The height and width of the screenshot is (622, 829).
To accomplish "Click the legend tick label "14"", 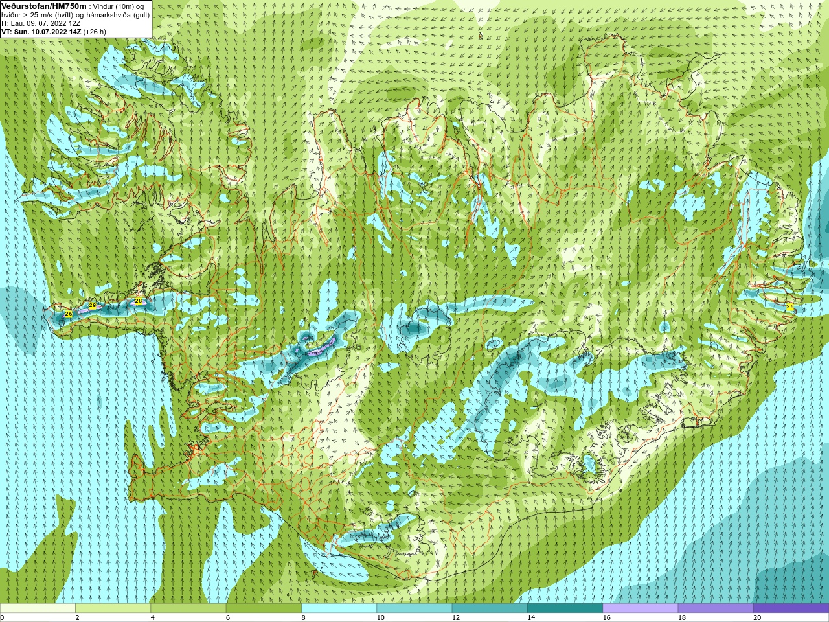I will (531, 618).
